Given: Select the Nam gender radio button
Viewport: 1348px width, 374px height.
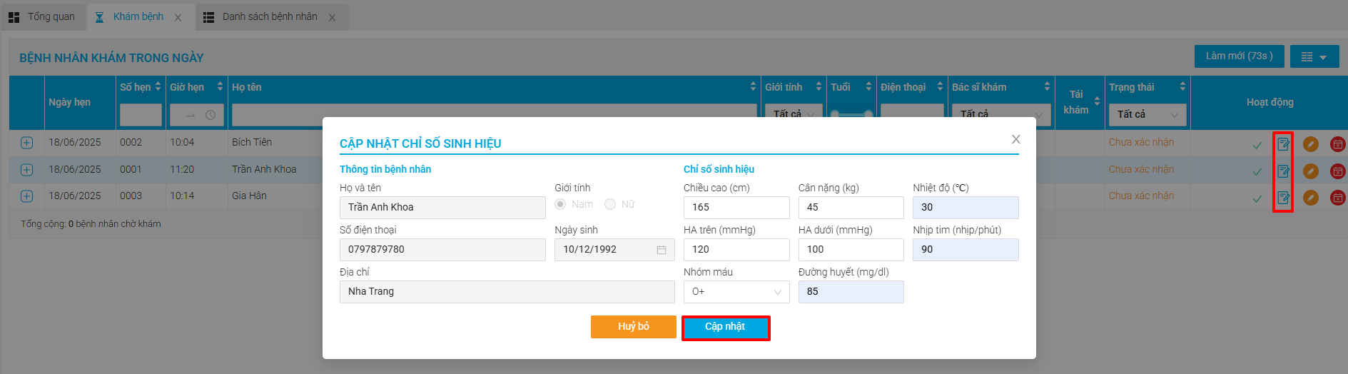Looking at the screenshot, I should [560, 204].
